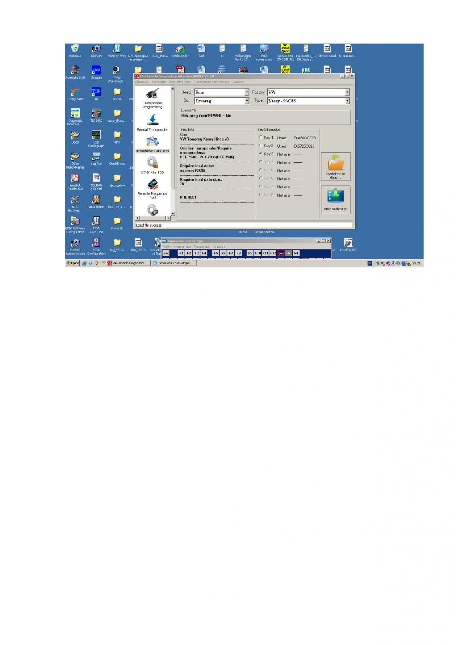
Task: Expand the Type dropdown Kessy - 93C86
Action: [347, 101]
